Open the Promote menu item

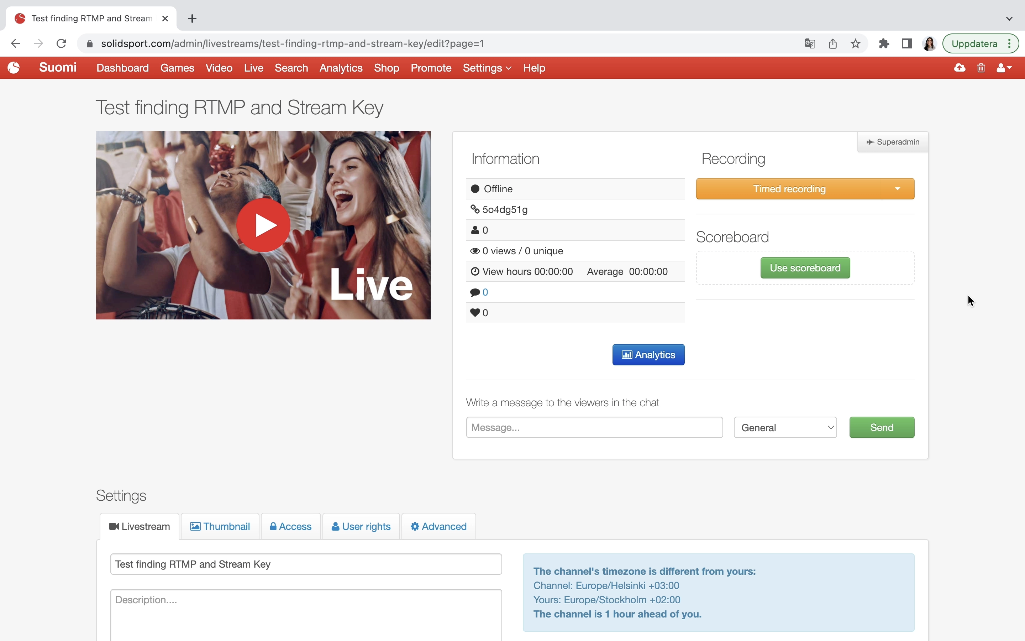(x=431, y=68)
